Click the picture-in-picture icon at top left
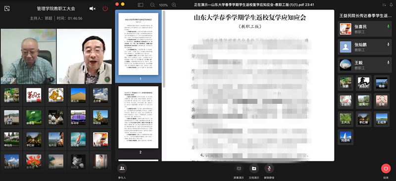This screenshot has width=396, height=181. coord(7,8)
